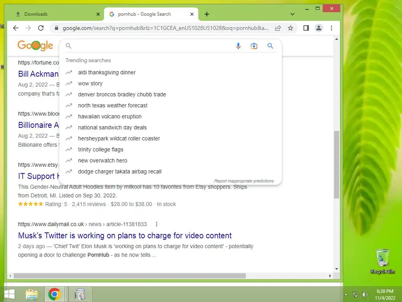Open the dailymail result three-dot options
This screenshot has height=302, width=402.
pos(156,224)
